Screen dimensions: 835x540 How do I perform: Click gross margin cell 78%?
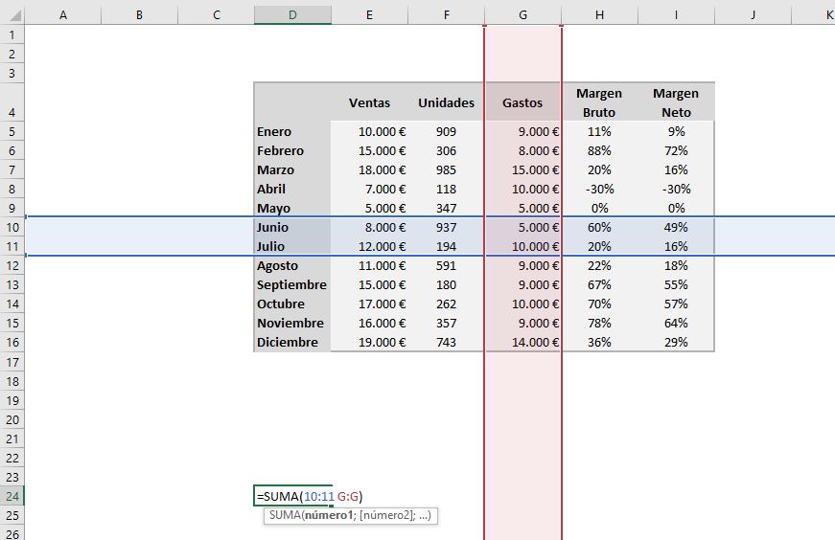pyautogui.click(x=599, y=323)
